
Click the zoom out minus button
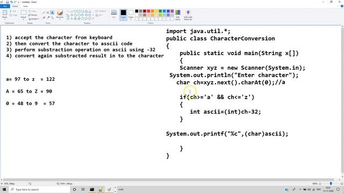click(x=320, y=183)
